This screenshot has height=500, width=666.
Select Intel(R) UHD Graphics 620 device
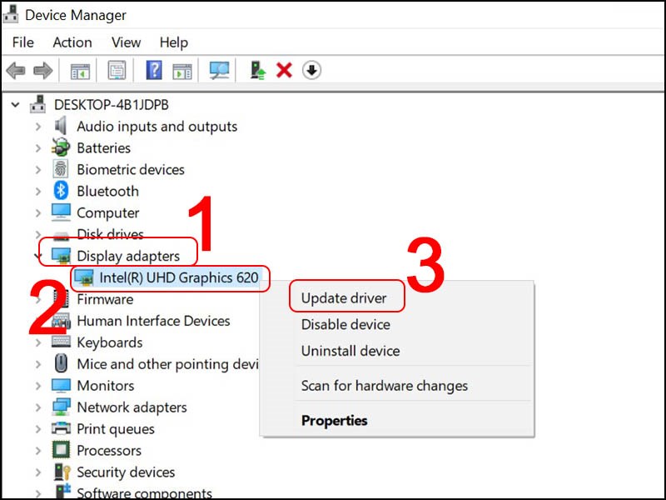pyautogui.click(x=178, y=277)
